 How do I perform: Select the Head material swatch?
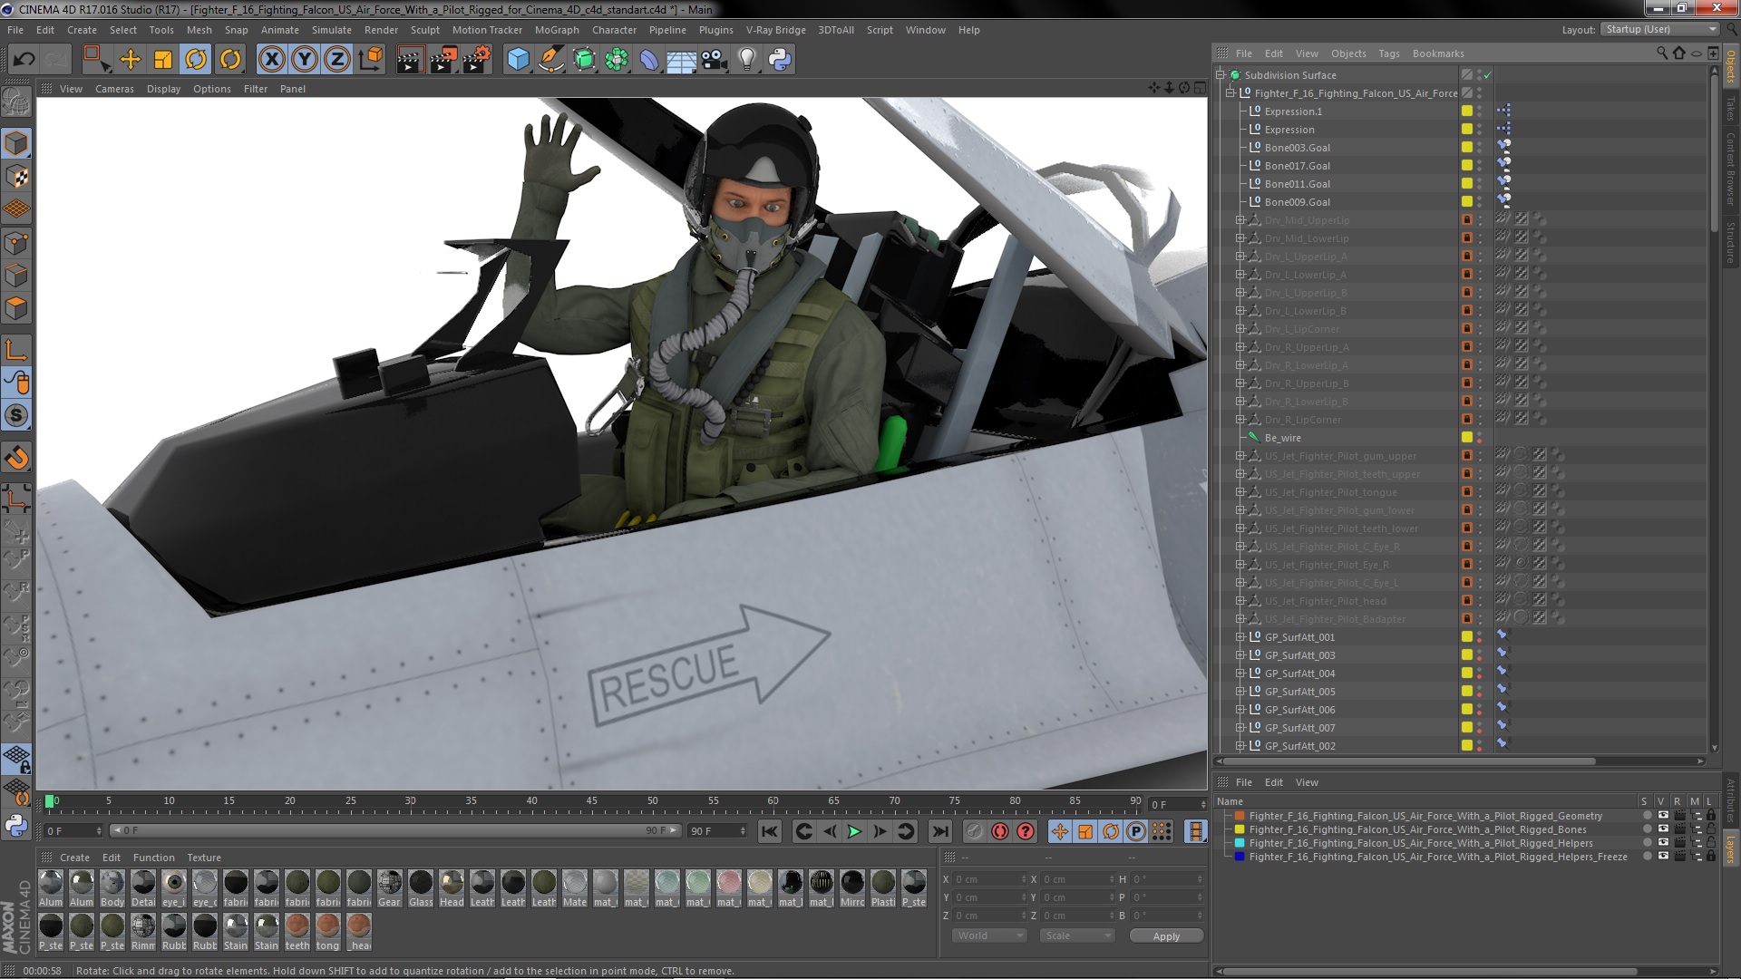452,888
